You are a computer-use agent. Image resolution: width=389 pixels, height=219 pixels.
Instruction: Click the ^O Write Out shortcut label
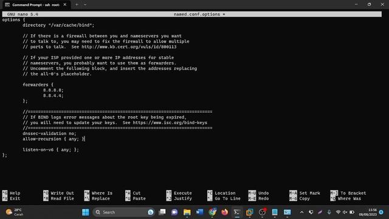pos(59,193)
